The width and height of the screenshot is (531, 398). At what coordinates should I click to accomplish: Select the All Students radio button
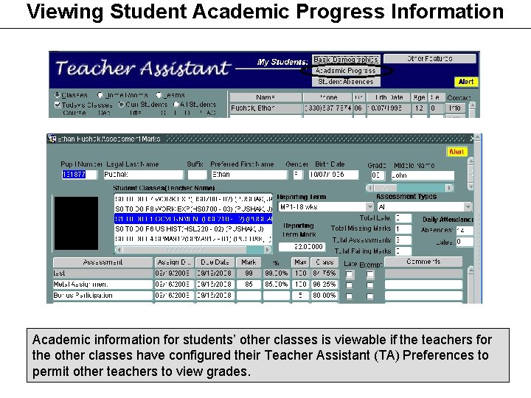[x=176, y=105]
